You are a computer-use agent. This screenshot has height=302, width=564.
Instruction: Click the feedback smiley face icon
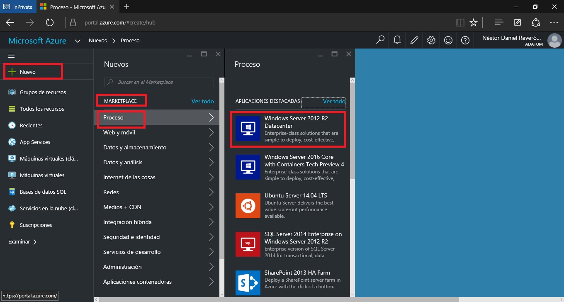pos(448,40)
